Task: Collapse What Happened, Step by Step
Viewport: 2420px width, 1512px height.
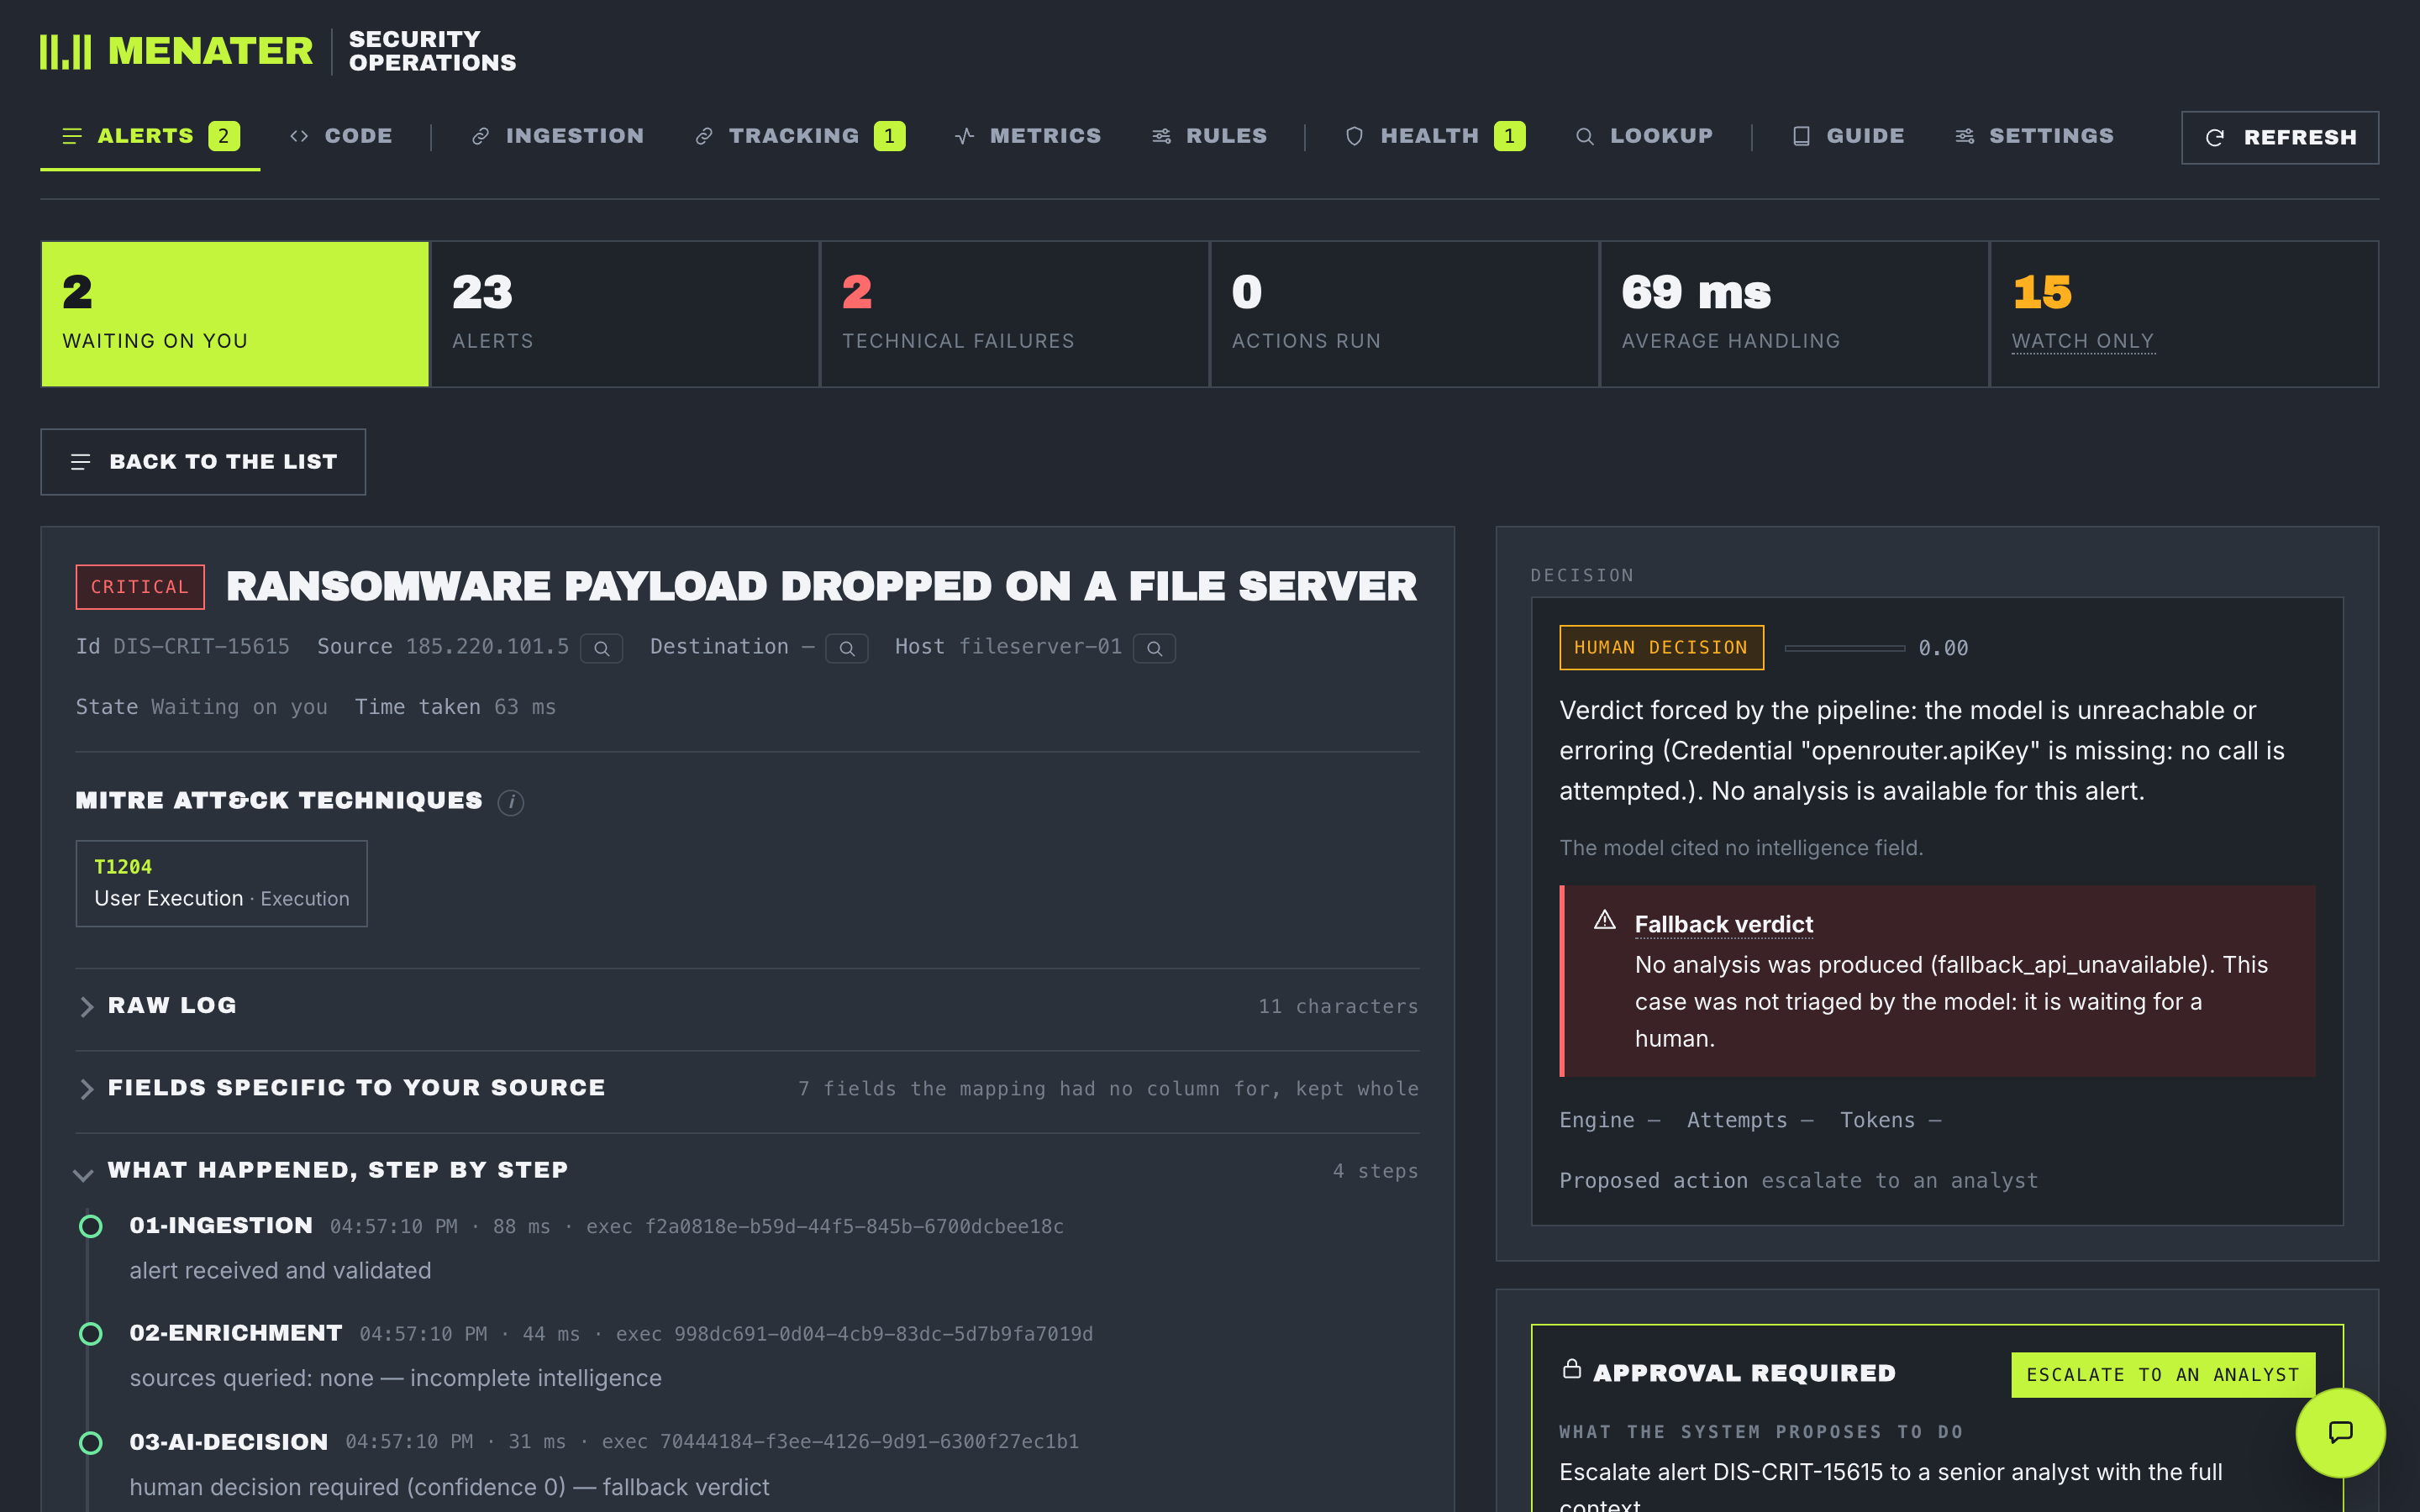Action: 747,1170
